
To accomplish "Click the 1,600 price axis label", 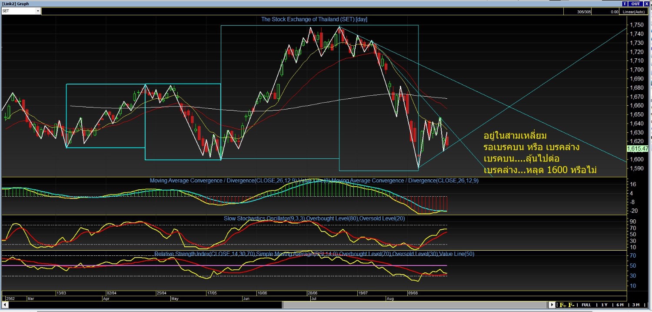I will click(x=636, y=159).
